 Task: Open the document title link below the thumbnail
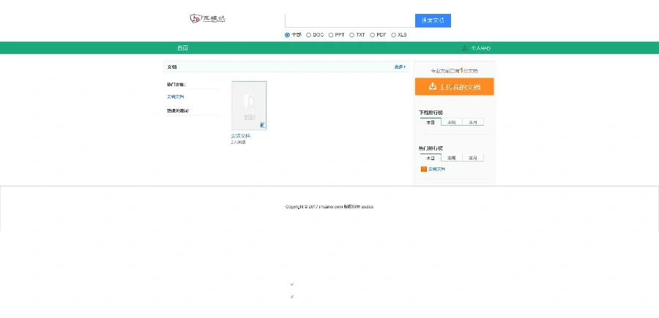click(x=241, y=135)
